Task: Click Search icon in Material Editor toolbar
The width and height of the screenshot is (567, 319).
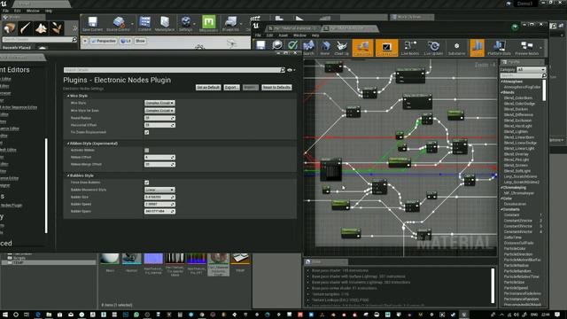Action: (x=308, y=48)
